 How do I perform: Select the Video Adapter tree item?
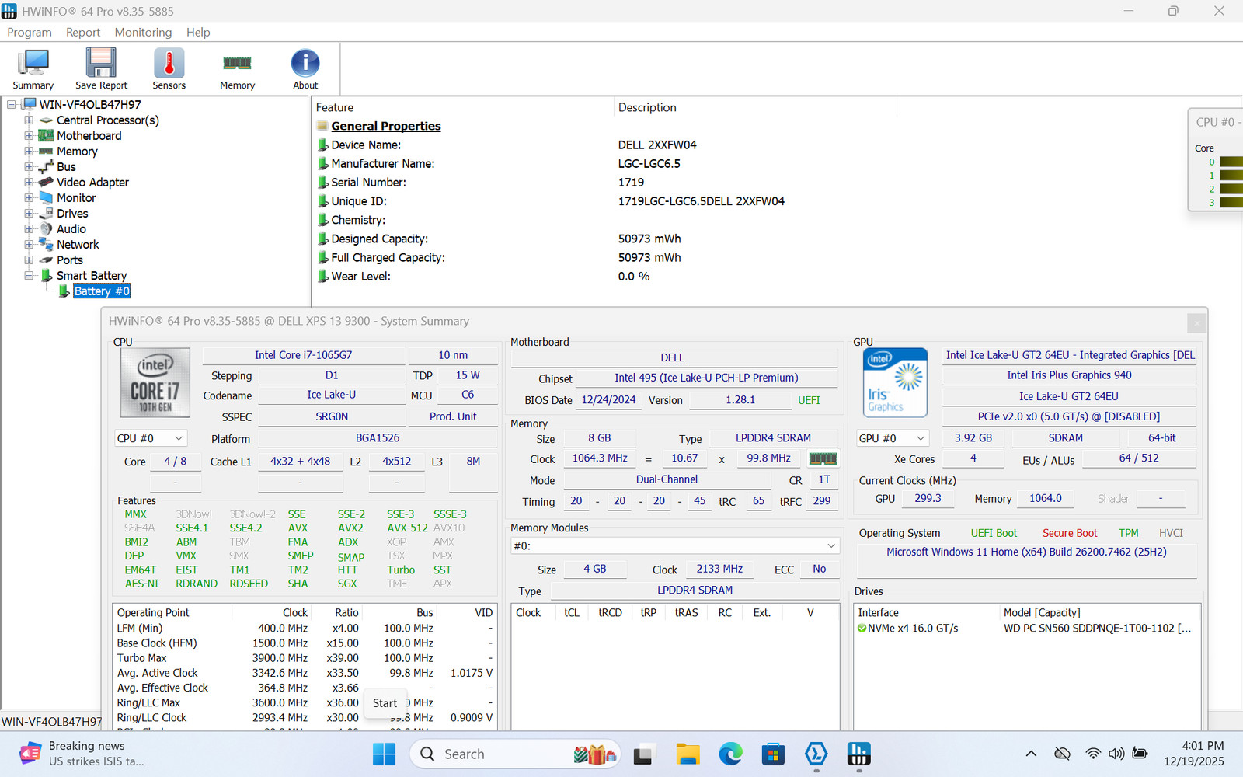[92, 182]
